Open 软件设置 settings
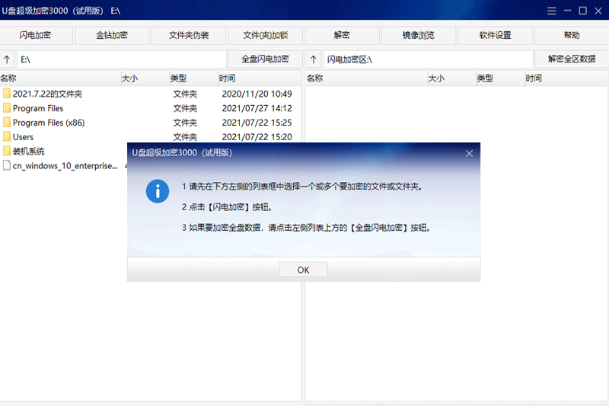This screenshot has width=609, height=406. pos(495,36)
